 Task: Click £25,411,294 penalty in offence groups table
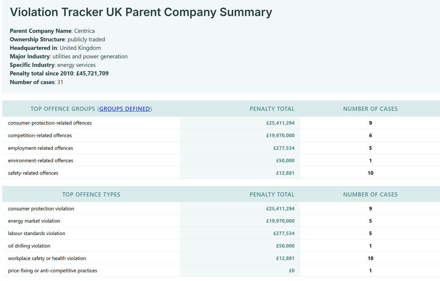tap(280, 123)
